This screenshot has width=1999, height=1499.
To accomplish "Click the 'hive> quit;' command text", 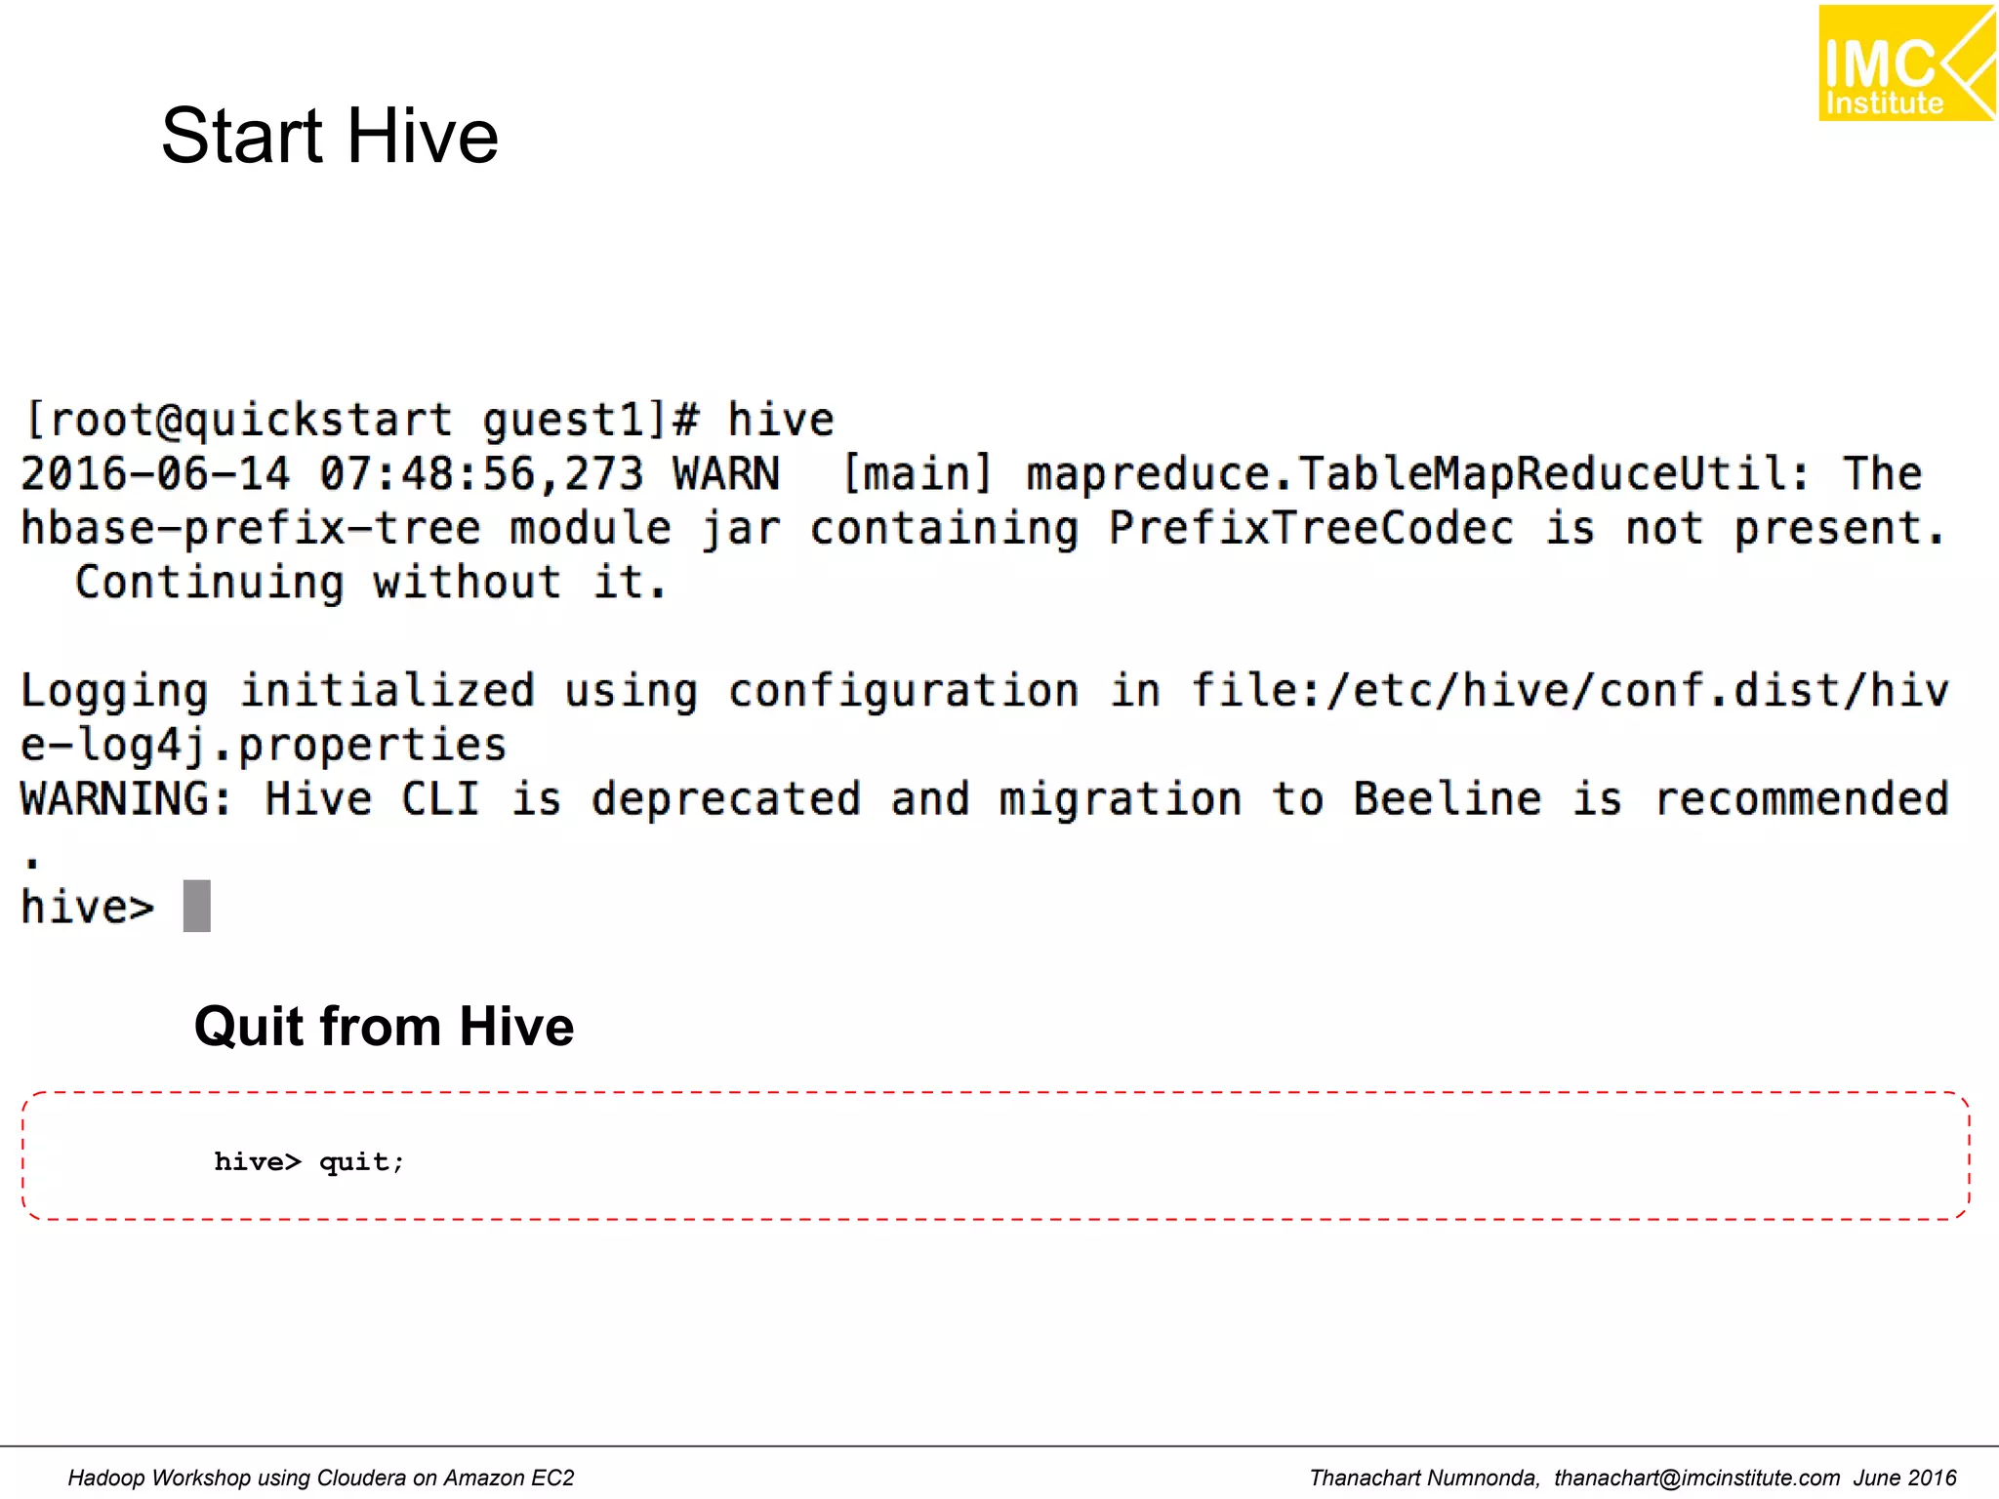I will click(308, 1161).
